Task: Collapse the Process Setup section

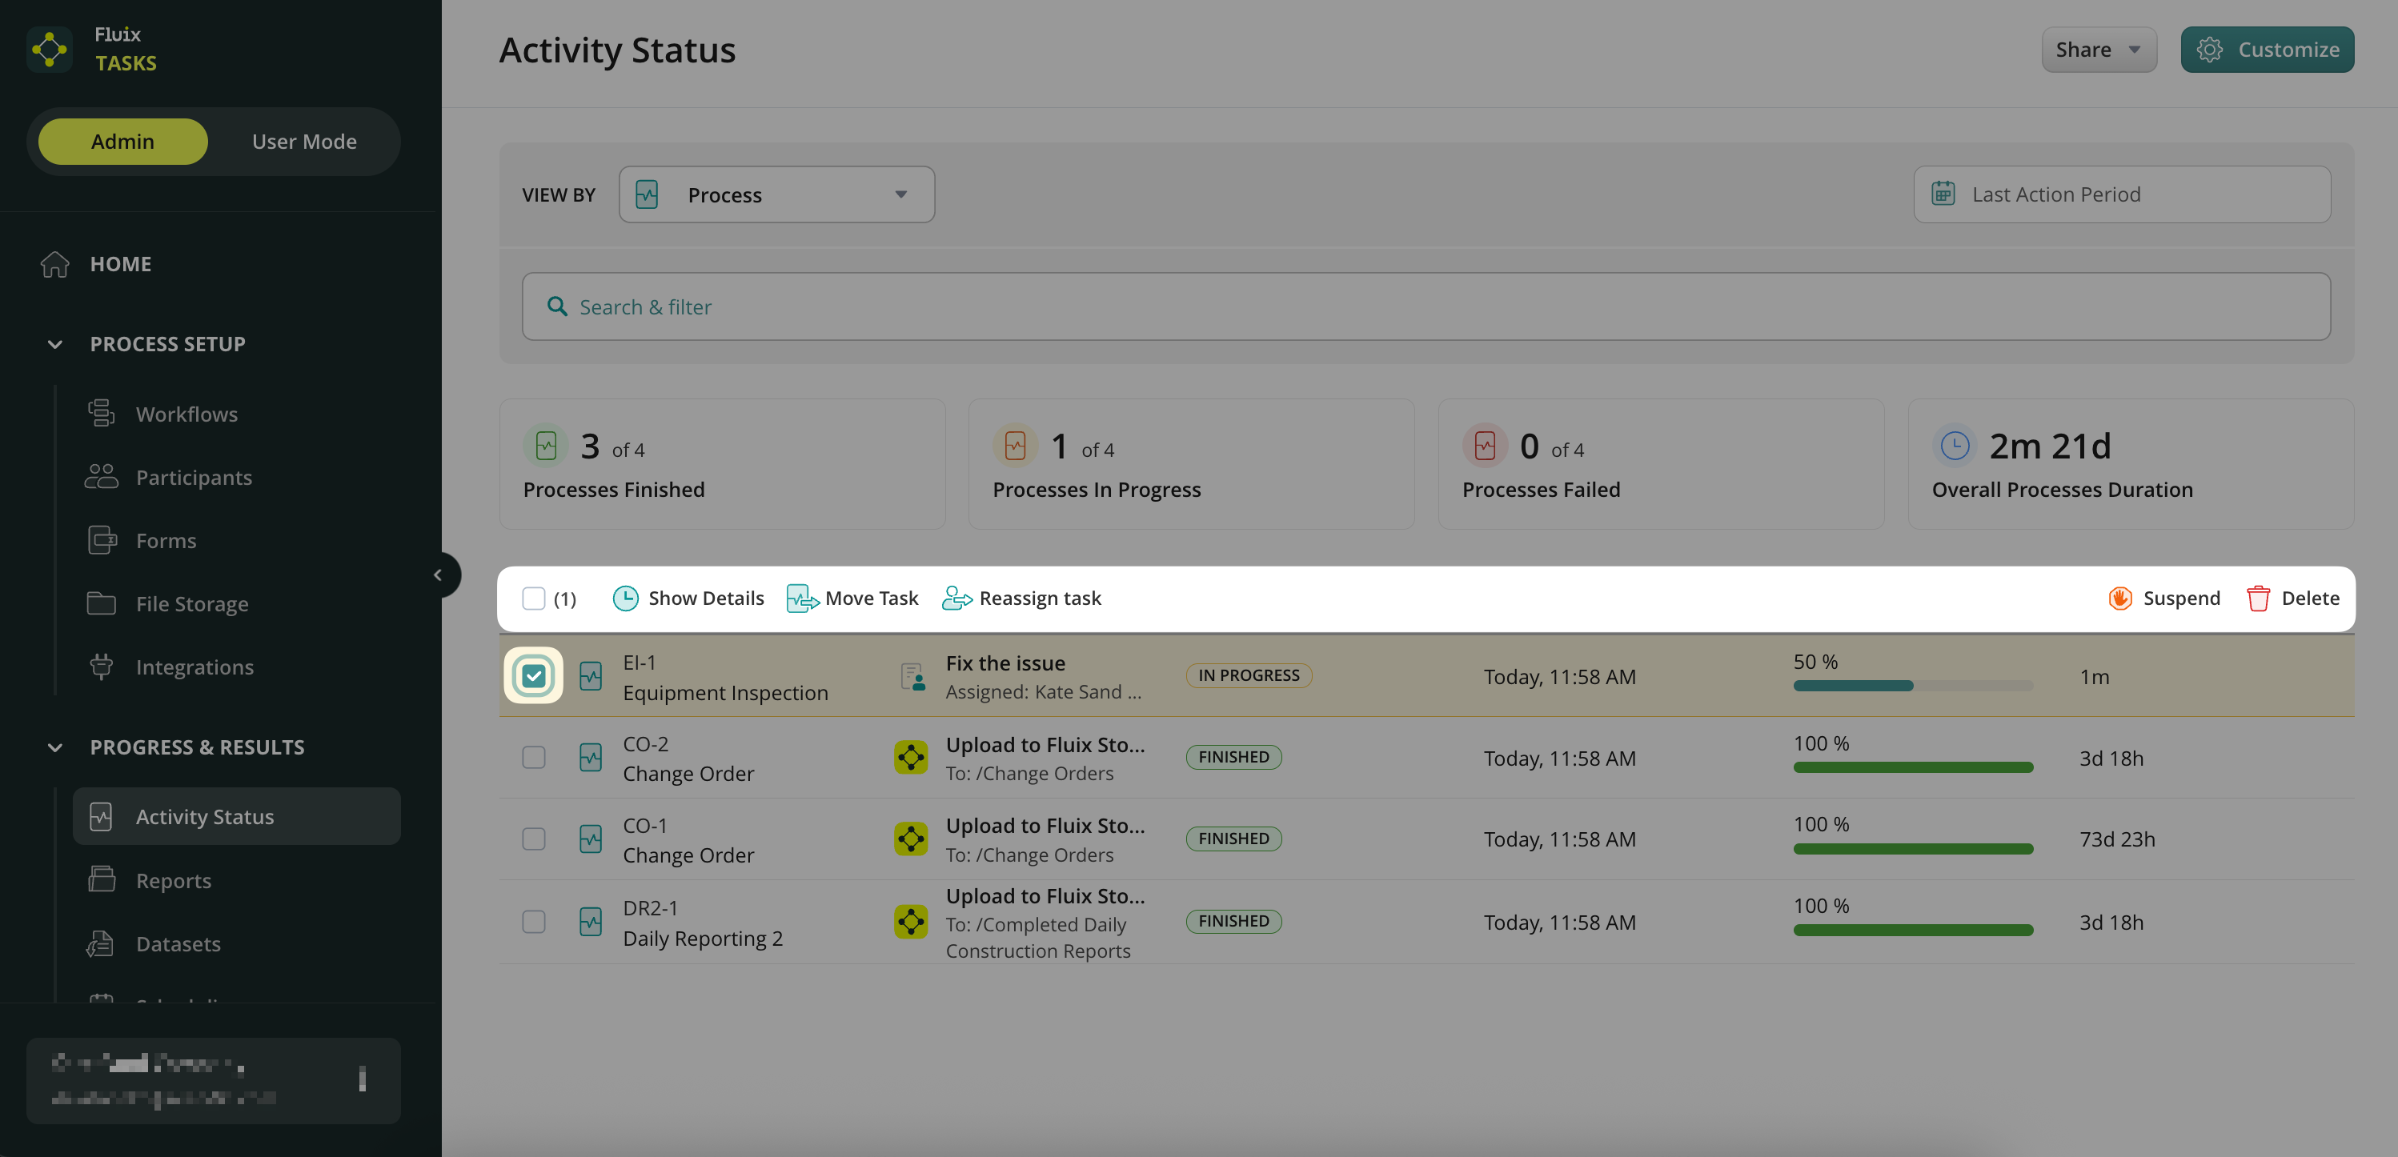Action: click(x=55, y=344)
